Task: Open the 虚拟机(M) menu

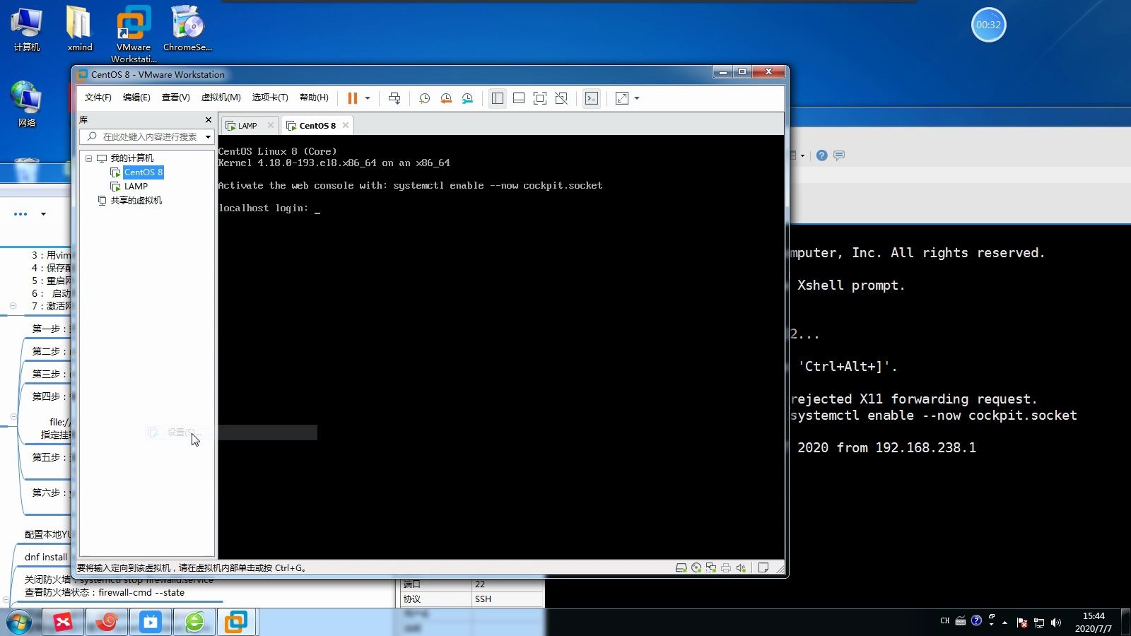Action: pyautogui.click(x=221, y=98)
